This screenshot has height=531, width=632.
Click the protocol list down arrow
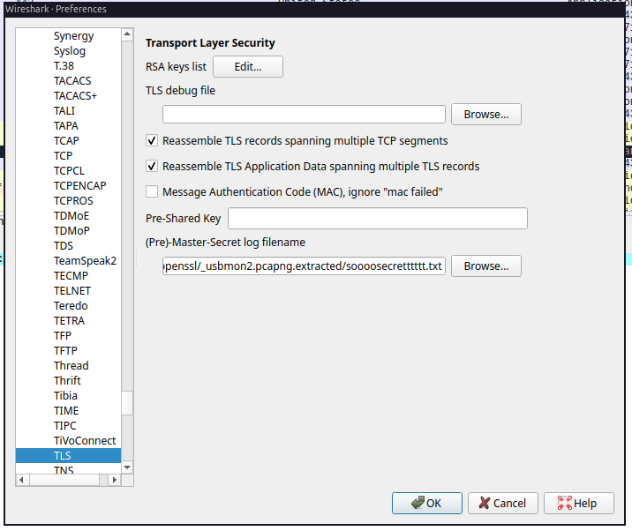(x=127, y=467)
